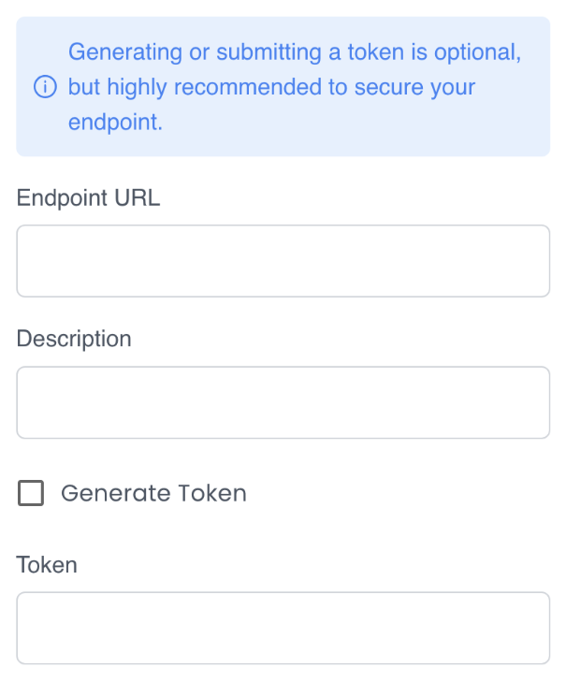Place cursor in the Token field
The width and height of the screenshot is (566, 682).
pos(283,628)
